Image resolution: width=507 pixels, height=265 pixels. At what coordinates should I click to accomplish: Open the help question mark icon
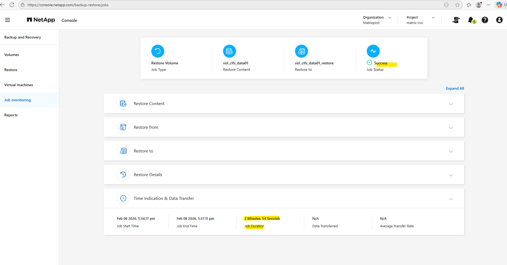485,20
